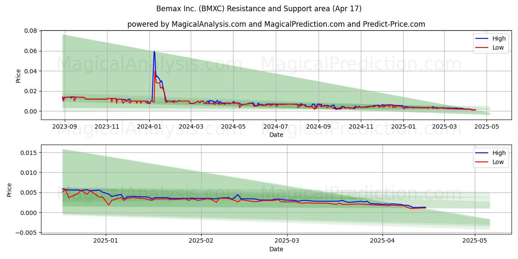
Task: Click the '2024-01' x-axis label in top chart
Action: pos(149,126)
